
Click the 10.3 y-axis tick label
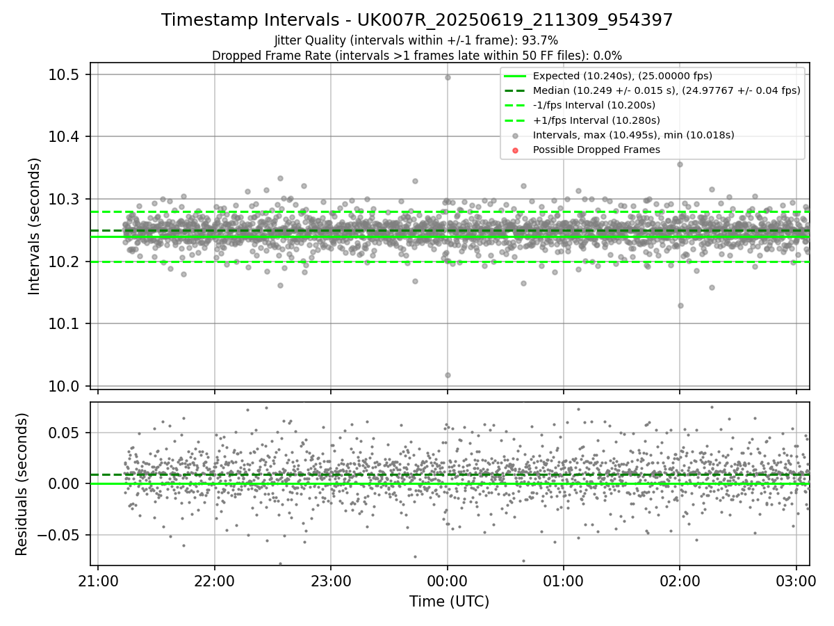coord(63,199)
